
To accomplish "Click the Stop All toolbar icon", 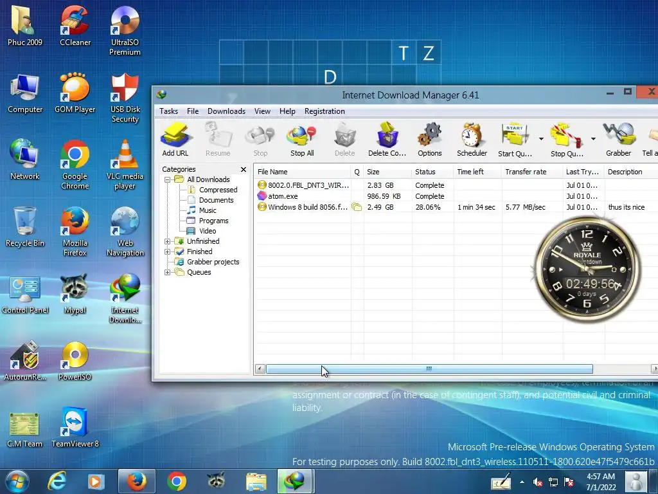I will (x=302, y=140).
